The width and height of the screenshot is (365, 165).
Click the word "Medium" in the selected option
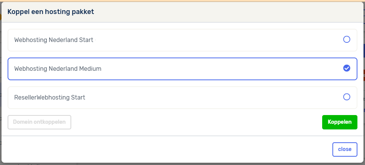pyautogui.click(x=90, y=68)
